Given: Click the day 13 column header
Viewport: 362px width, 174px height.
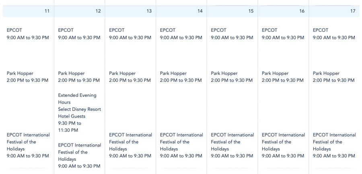Looking at the screenshot, I should click(149, 11).
